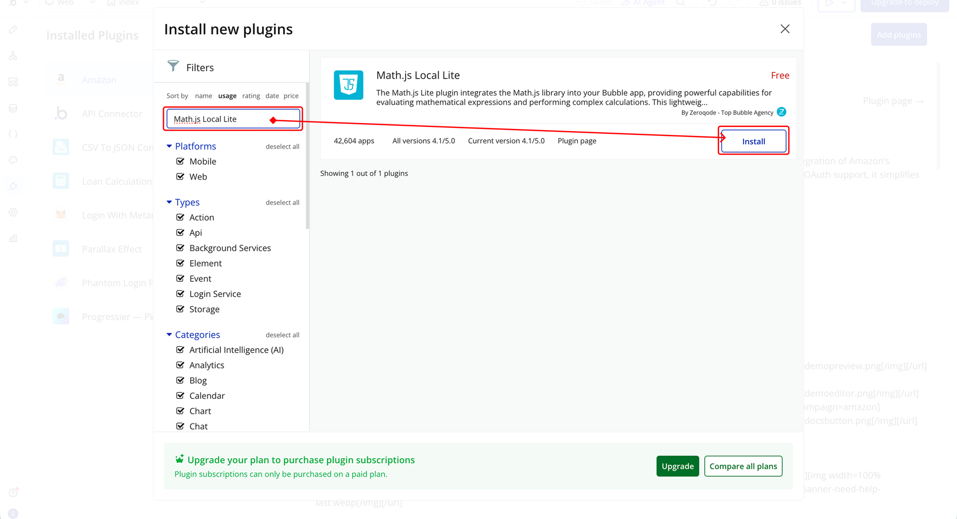Viewport: 957px width, 519px height.
Task: Toggle the Storage type checkbox
Action: (x=180, y=309)
